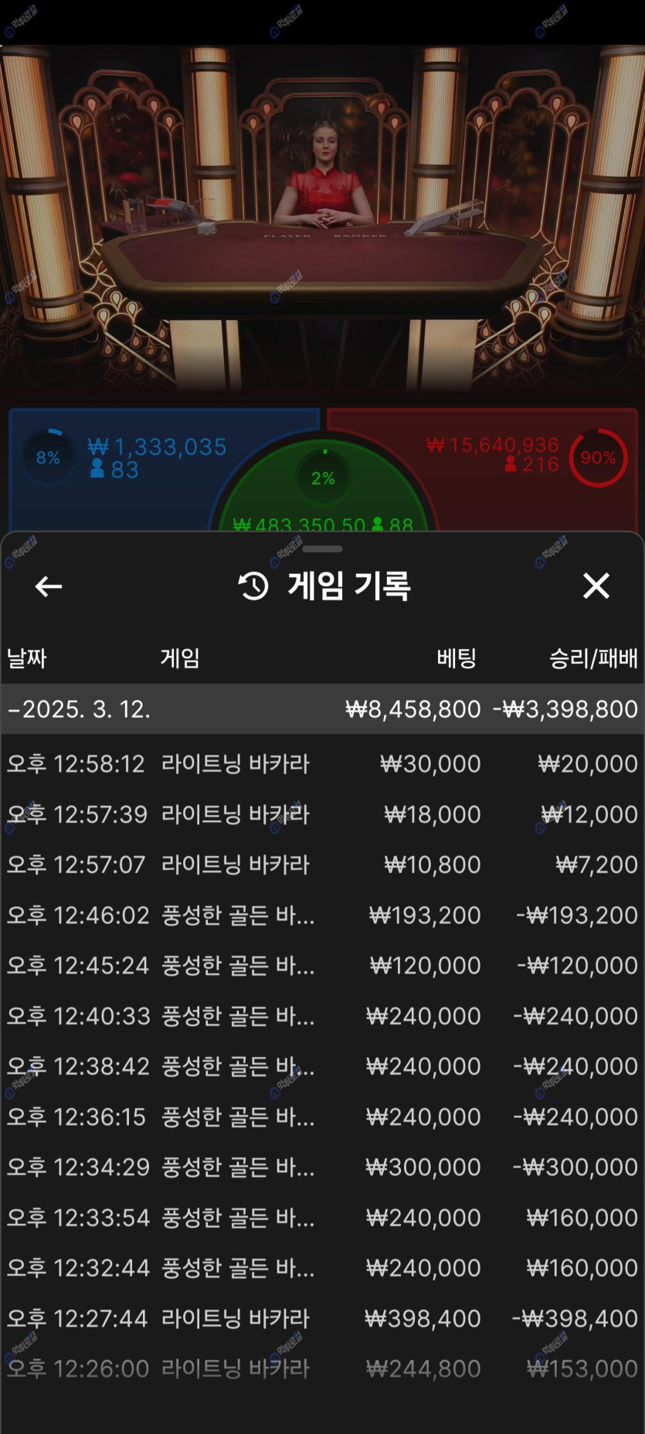Image resolution: width=645 pixels, height=1434 pixels.
Task: Tap the back arrow in game history
Action: (49, 586)
